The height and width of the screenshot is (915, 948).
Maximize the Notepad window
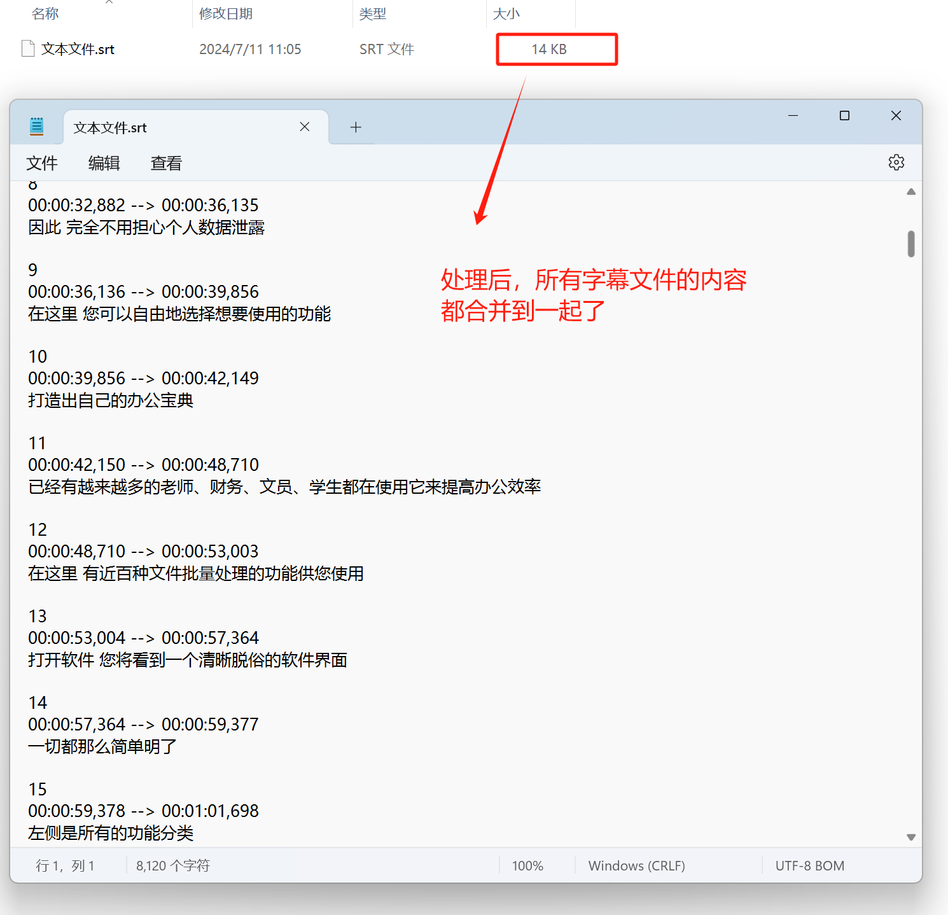[x=844, y=115]
